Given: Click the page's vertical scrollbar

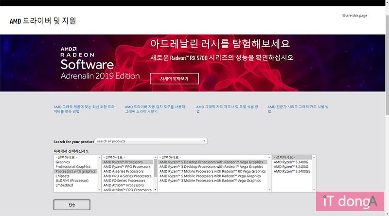Looking at the screenshot, I should (386, 97).
